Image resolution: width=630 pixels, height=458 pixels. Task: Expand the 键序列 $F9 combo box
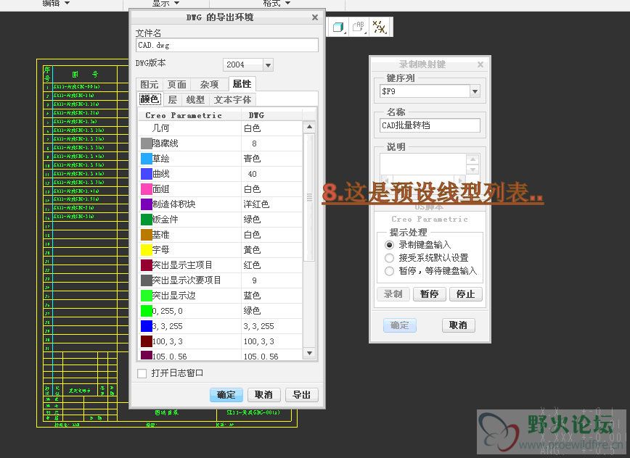475,91
